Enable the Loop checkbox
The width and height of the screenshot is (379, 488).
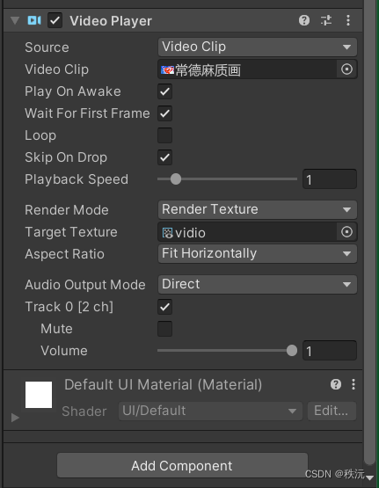click(165, 135)
